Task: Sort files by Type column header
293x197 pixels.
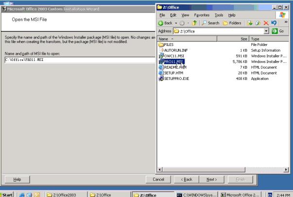Action: (269, 39)
